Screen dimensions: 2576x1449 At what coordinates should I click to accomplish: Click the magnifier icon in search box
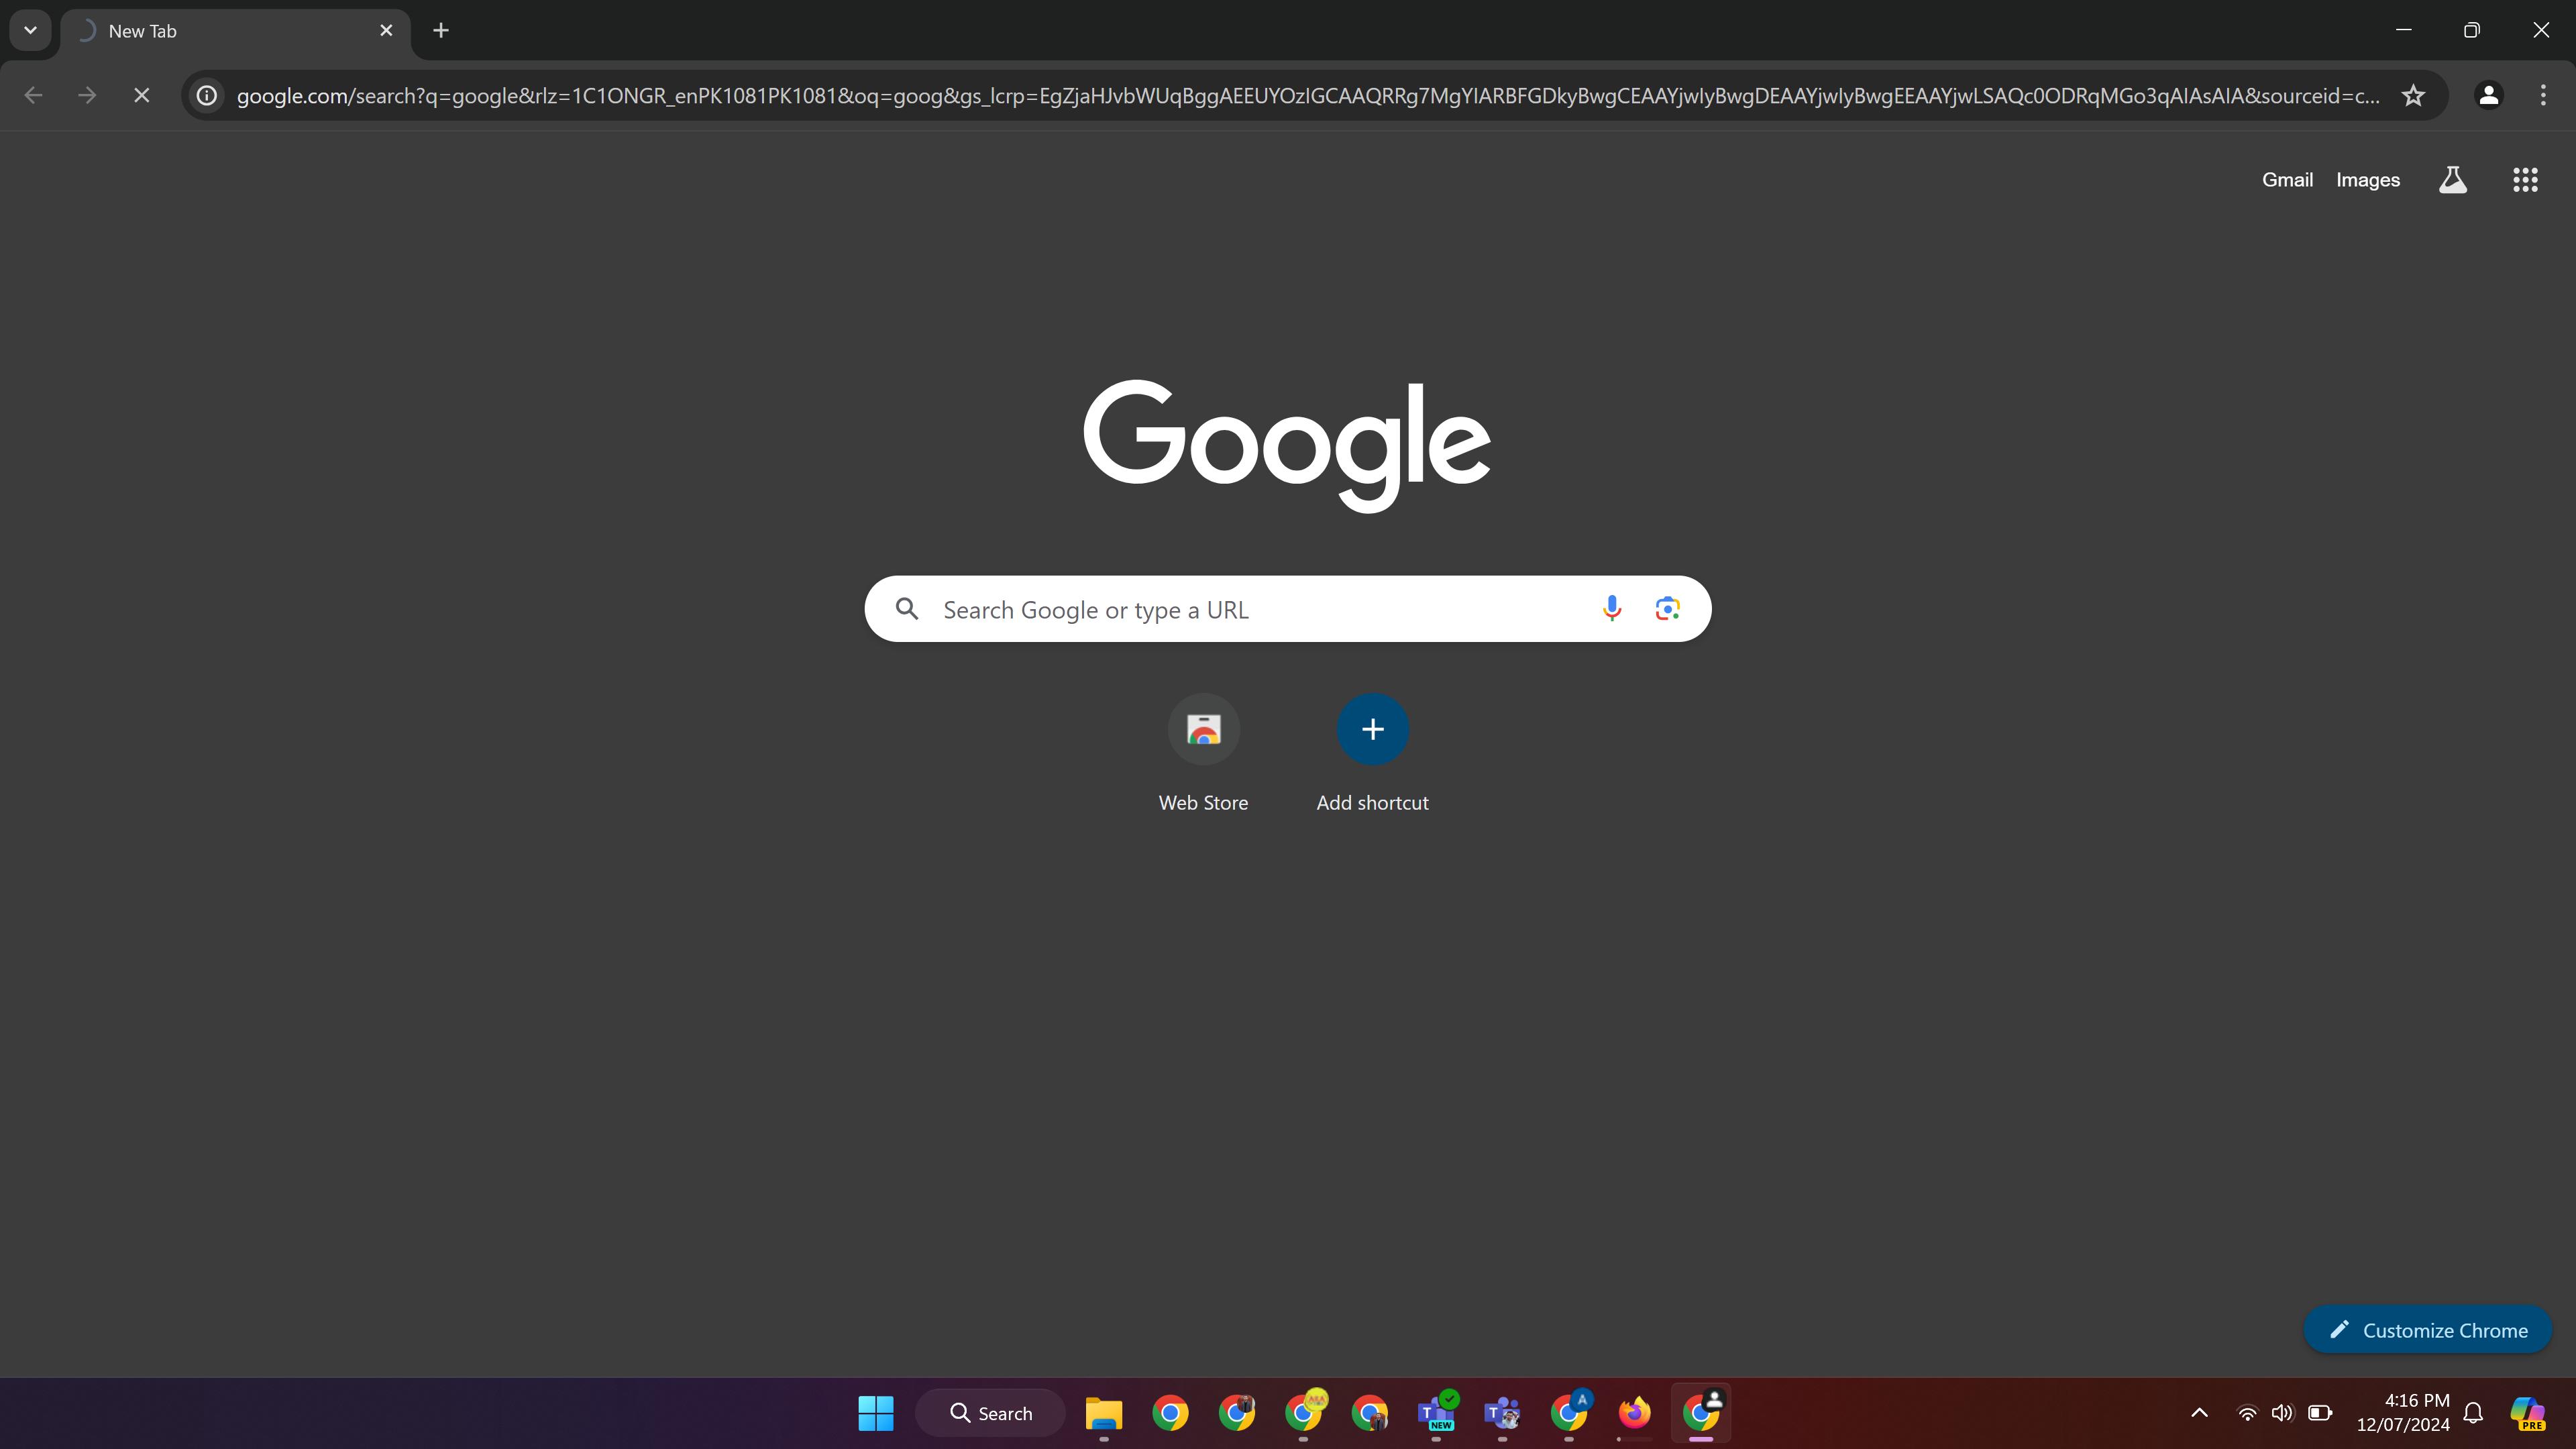[907, 609]
